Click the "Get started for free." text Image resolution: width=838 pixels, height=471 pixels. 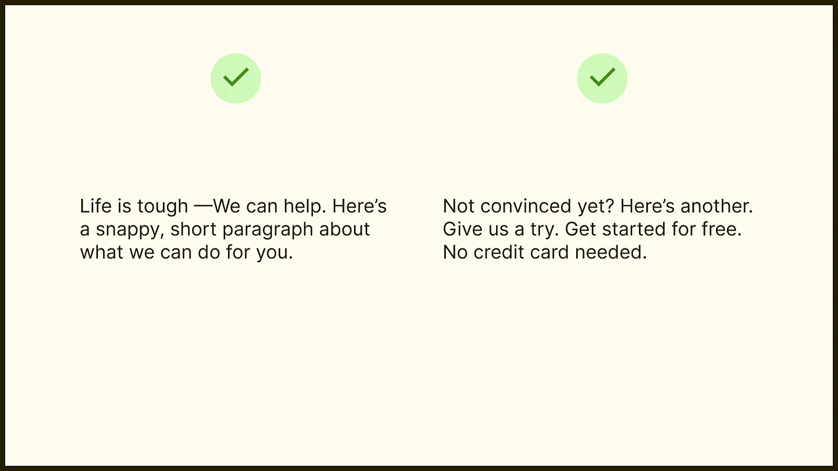653,229
